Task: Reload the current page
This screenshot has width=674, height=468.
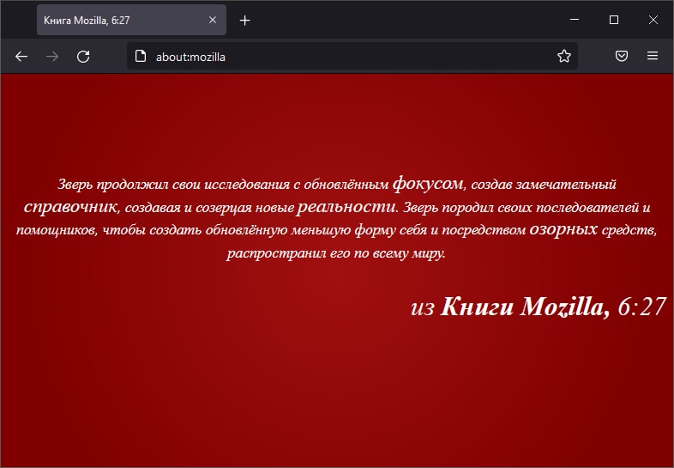Action: click(x=83, y=57)
